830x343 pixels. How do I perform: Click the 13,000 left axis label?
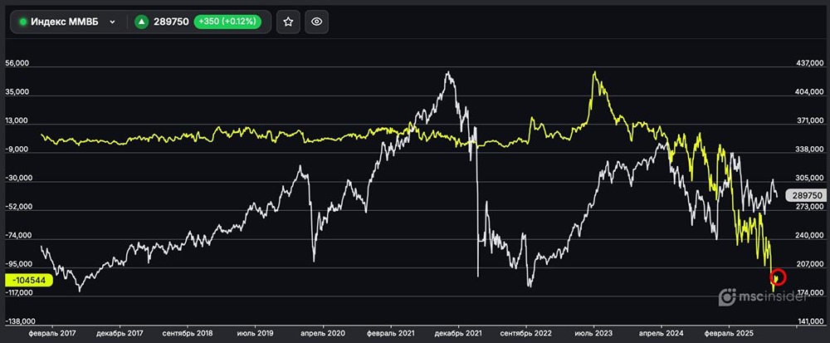(17, 120)
